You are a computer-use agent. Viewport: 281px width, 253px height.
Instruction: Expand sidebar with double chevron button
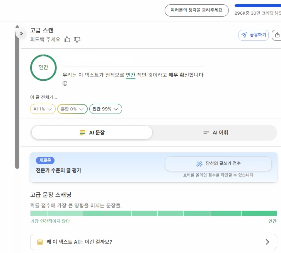pyautogui.click(x=21, y=34)
